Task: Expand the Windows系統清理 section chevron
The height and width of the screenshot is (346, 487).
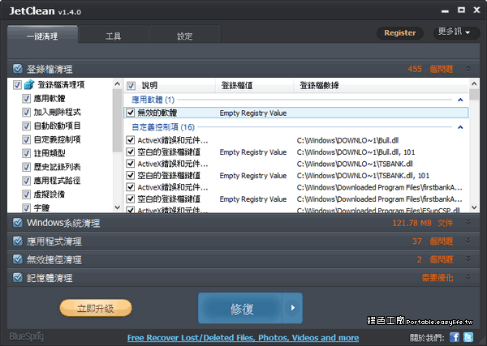Action: 468,222
